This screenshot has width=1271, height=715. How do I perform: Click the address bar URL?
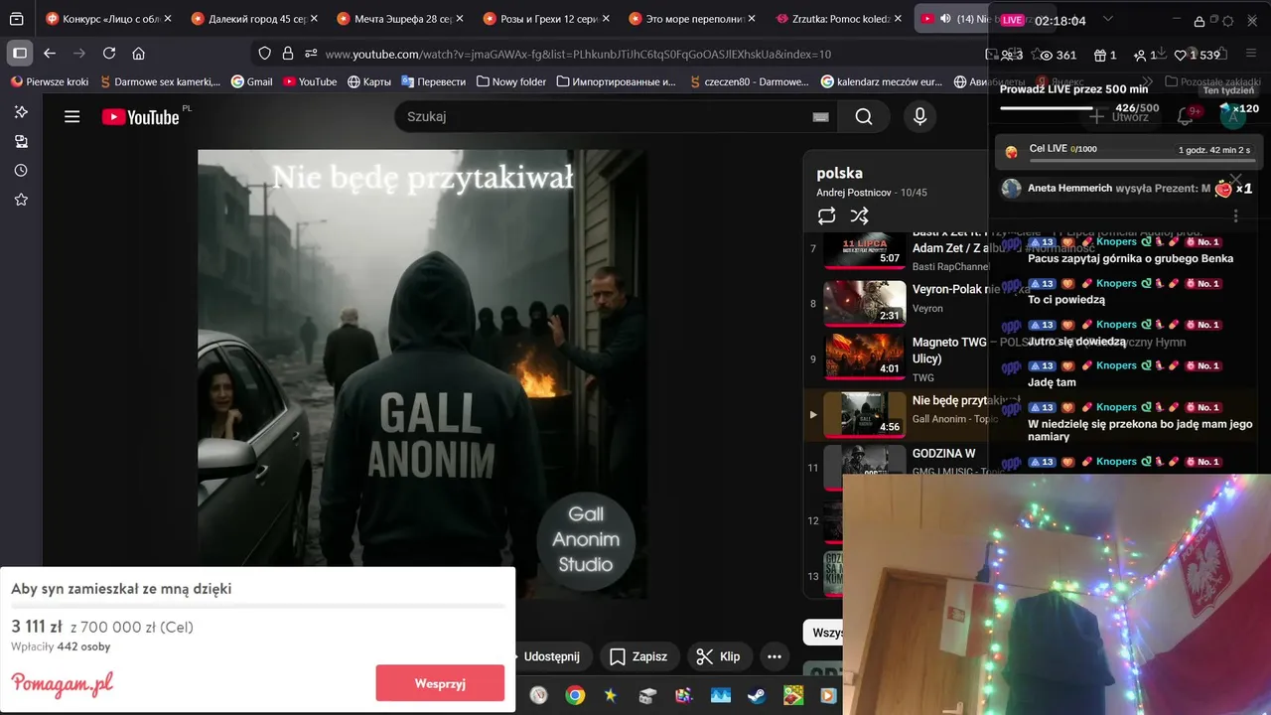coord(578,54)
